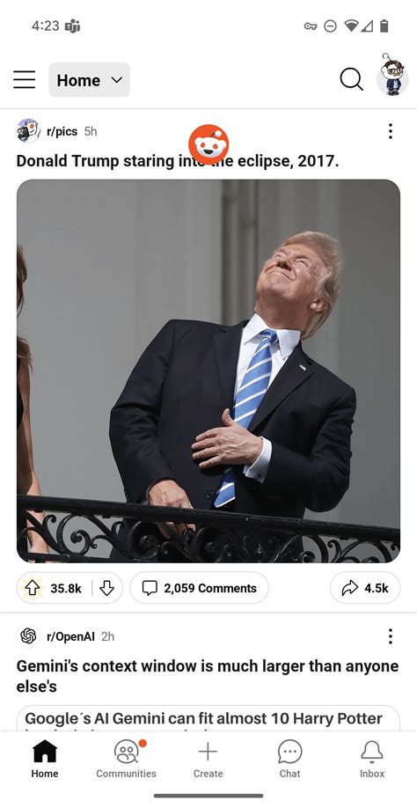Switch to the Communities tab
Screen dimensions: 417x808
[126, 759]
